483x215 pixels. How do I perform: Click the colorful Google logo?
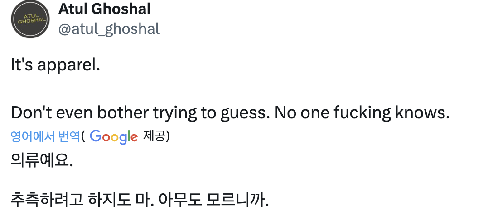pos(114,136)
